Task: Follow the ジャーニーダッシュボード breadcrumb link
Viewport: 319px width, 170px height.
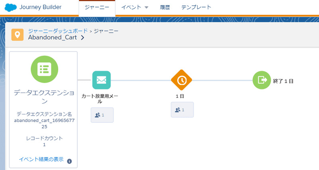Action: 58,31
